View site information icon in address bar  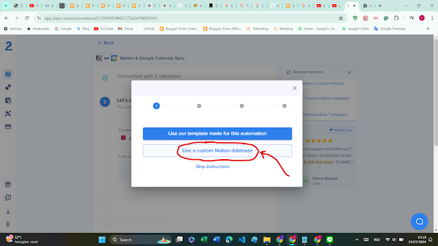point(39,18)
